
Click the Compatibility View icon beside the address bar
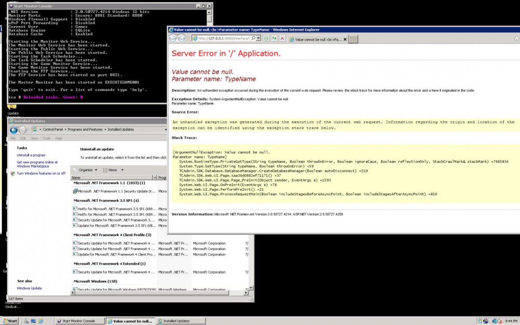(266, 37)
